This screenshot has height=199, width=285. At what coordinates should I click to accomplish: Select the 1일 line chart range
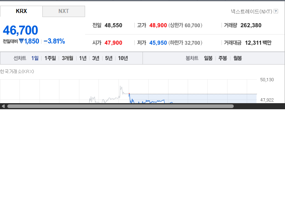(35, 58)
